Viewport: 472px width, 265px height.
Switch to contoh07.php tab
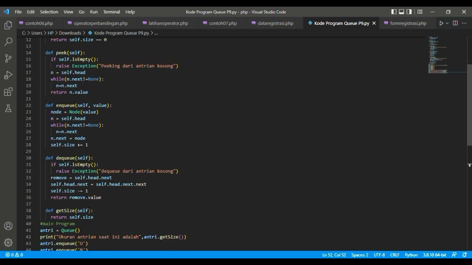pos(223,23)
